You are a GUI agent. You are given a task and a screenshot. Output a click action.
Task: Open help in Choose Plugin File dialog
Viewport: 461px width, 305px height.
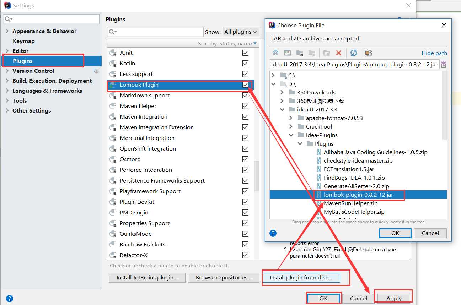click(x=273, y=233)
